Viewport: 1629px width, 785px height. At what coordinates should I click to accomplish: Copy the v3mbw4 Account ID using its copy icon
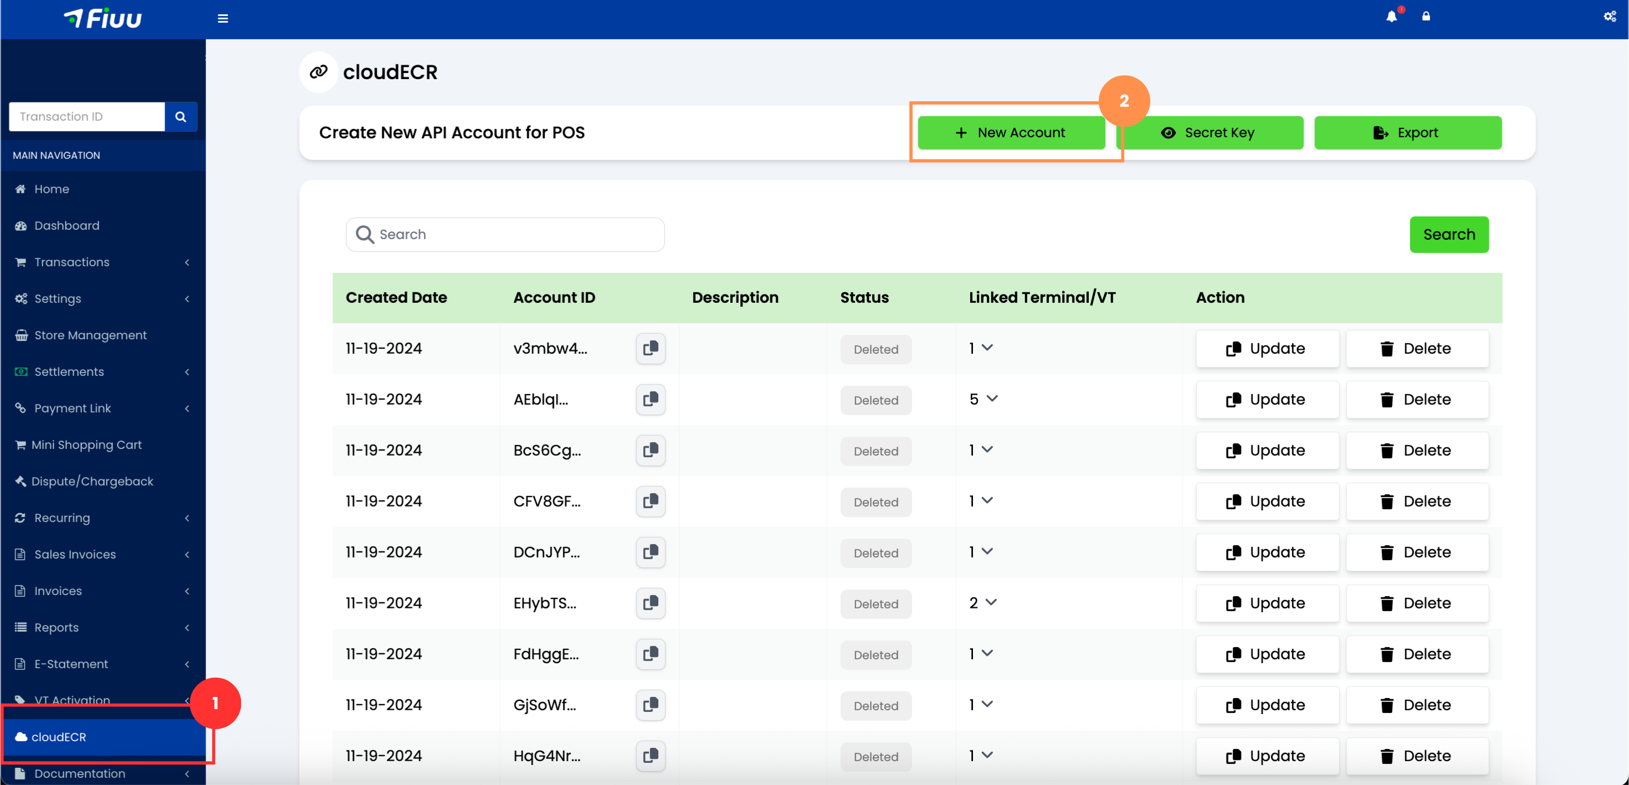[650, 348]
